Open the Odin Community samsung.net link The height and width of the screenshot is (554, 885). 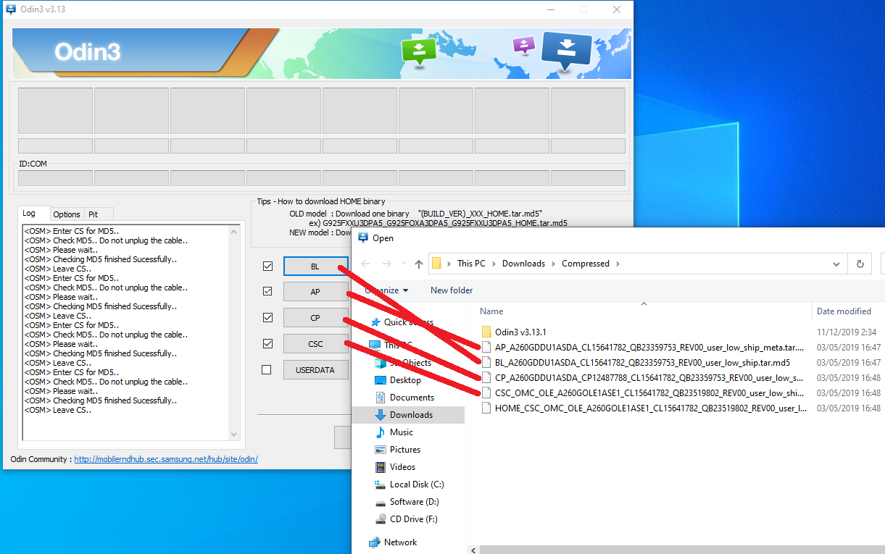click(x=166, y=459)
